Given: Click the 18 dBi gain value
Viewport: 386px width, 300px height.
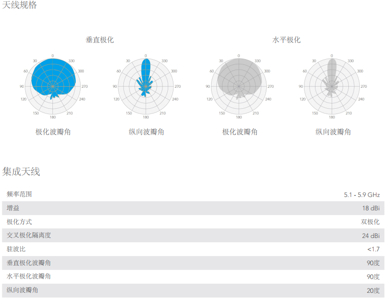Looking at the screenshot, I should point(371,208).
